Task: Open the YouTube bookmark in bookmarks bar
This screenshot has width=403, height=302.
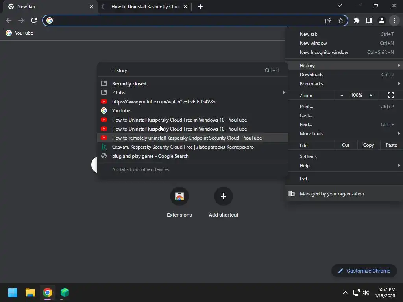Action: tap(20, 33)
